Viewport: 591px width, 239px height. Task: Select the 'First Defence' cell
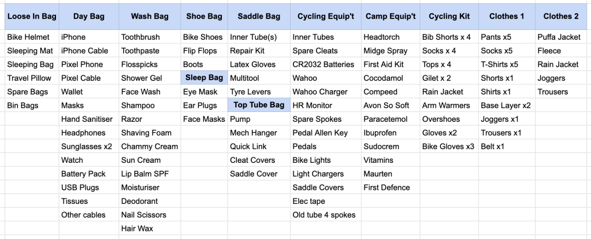386,188
